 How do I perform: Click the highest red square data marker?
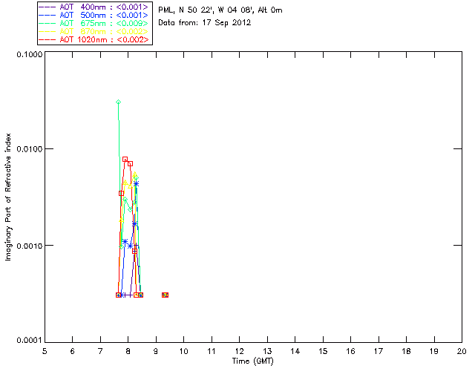coord(125,160)
